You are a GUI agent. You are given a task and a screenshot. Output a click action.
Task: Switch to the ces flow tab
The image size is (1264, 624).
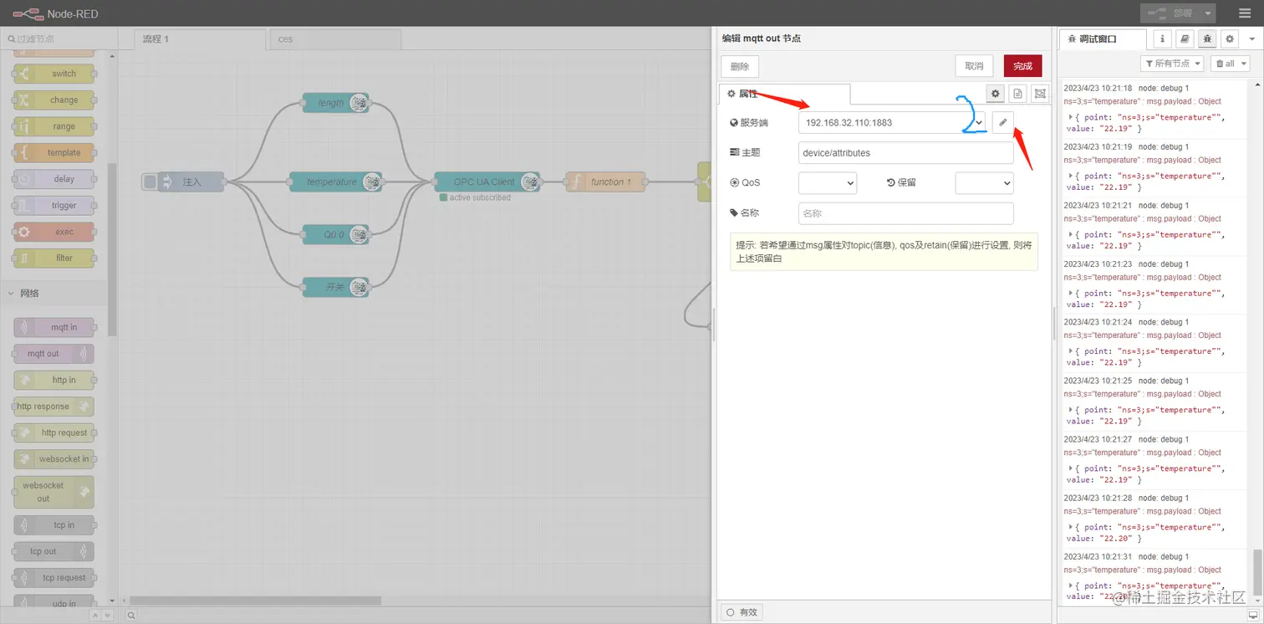(x=335, y=39)
